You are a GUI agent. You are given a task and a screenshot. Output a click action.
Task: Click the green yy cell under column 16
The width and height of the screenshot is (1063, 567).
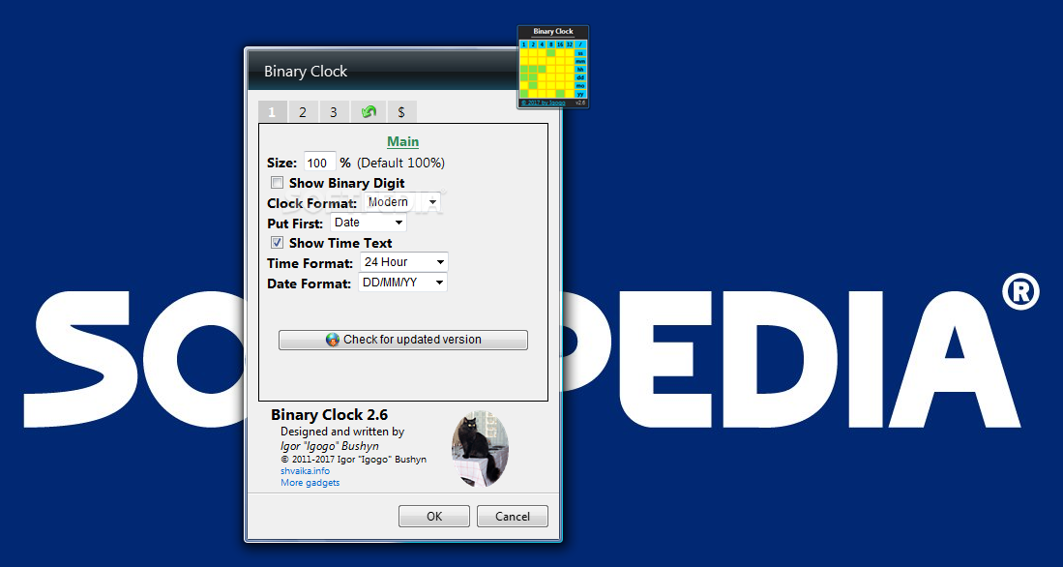click(x=560, y=94)
